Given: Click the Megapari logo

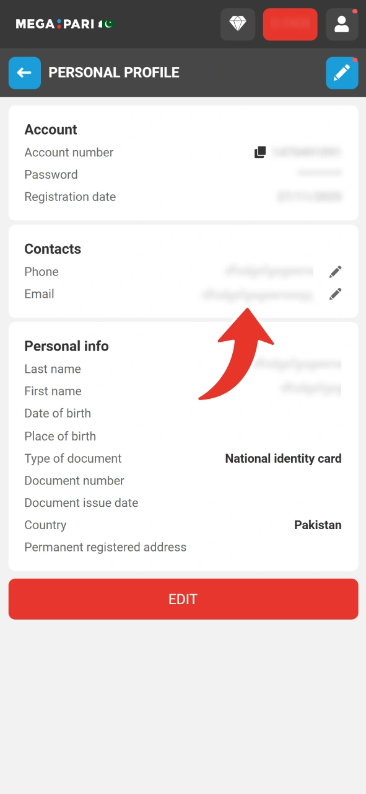Looking at the screenshot, I should (x=56, y=24).
